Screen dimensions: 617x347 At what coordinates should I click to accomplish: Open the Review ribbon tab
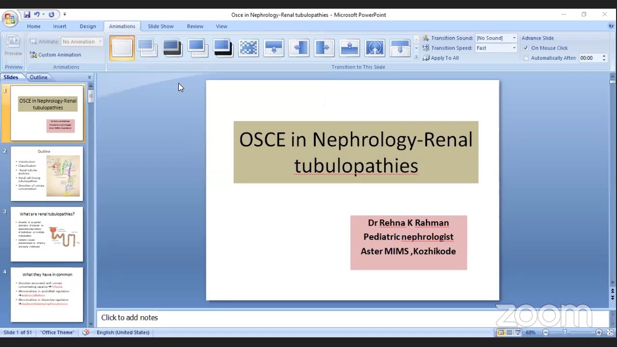[195, 27]
